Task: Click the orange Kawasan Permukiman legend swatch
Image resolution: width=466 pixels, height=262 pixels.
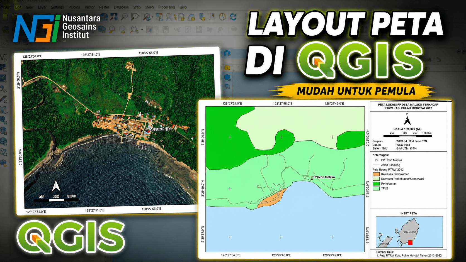Action: point(376,174)
